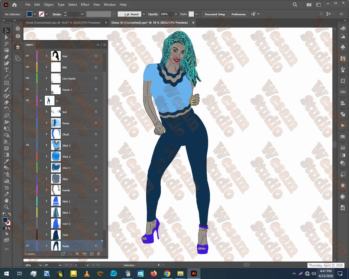Viewport: 349px width, 279px height.
Task: Show the Skirt 1 layer
Action: click(x=27, y=201)
